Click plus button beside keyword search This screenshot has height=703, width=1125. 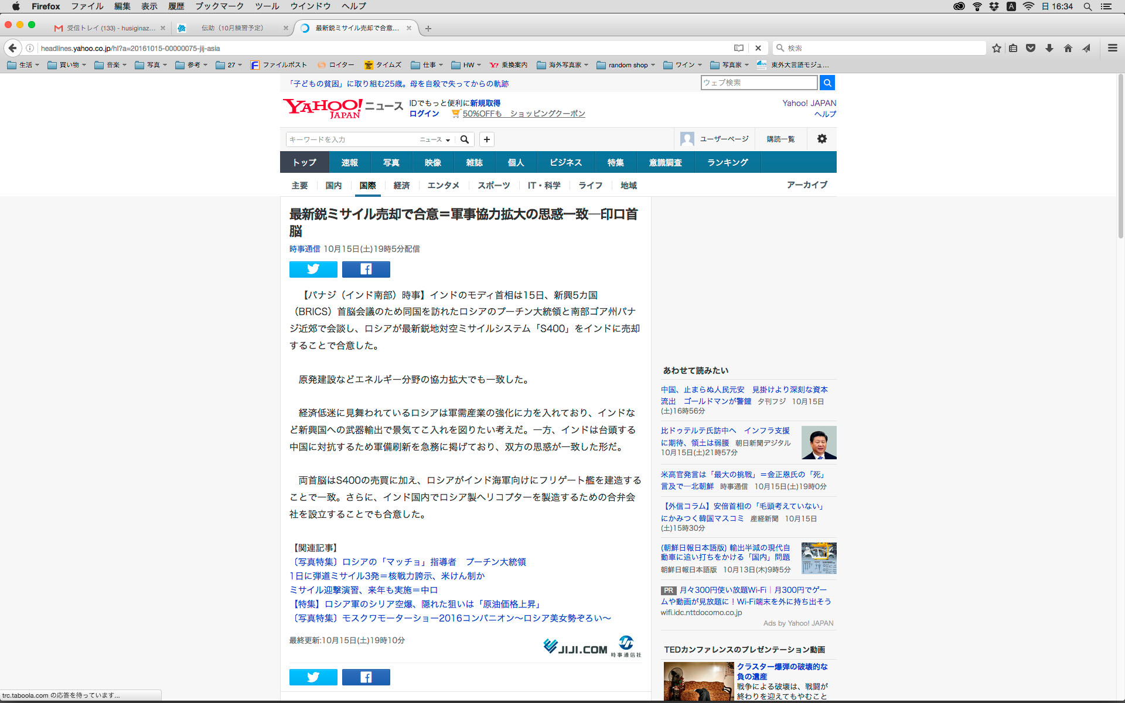pyautogui.click(x=486, y=139)
